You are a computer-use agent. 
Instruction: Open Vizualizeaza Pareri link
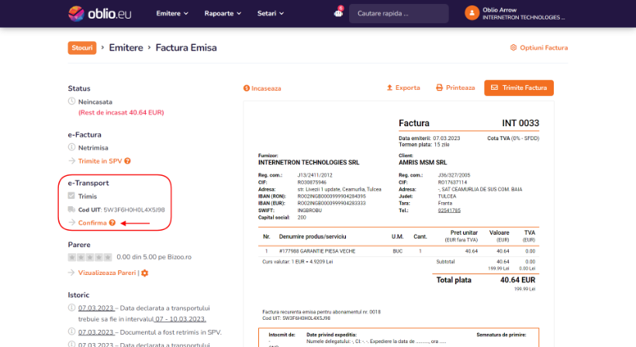coord(107,273)
